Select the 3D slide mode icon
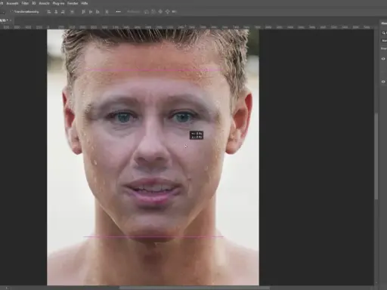Screen dimensions: 387x290 click(167, 12)
